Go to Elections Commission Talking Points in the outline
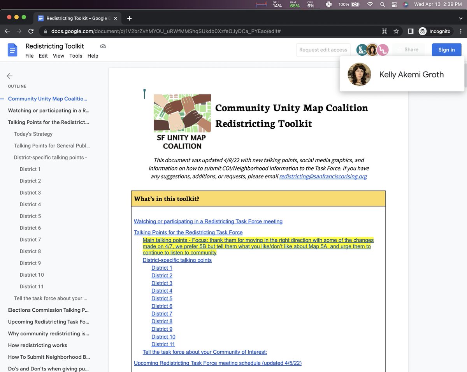The width and height of the screenshot is (467, 372). 48,310
